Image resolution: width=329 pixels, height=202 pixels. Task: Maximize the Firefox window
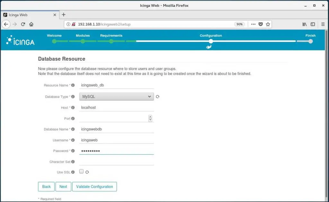(314, 6)
